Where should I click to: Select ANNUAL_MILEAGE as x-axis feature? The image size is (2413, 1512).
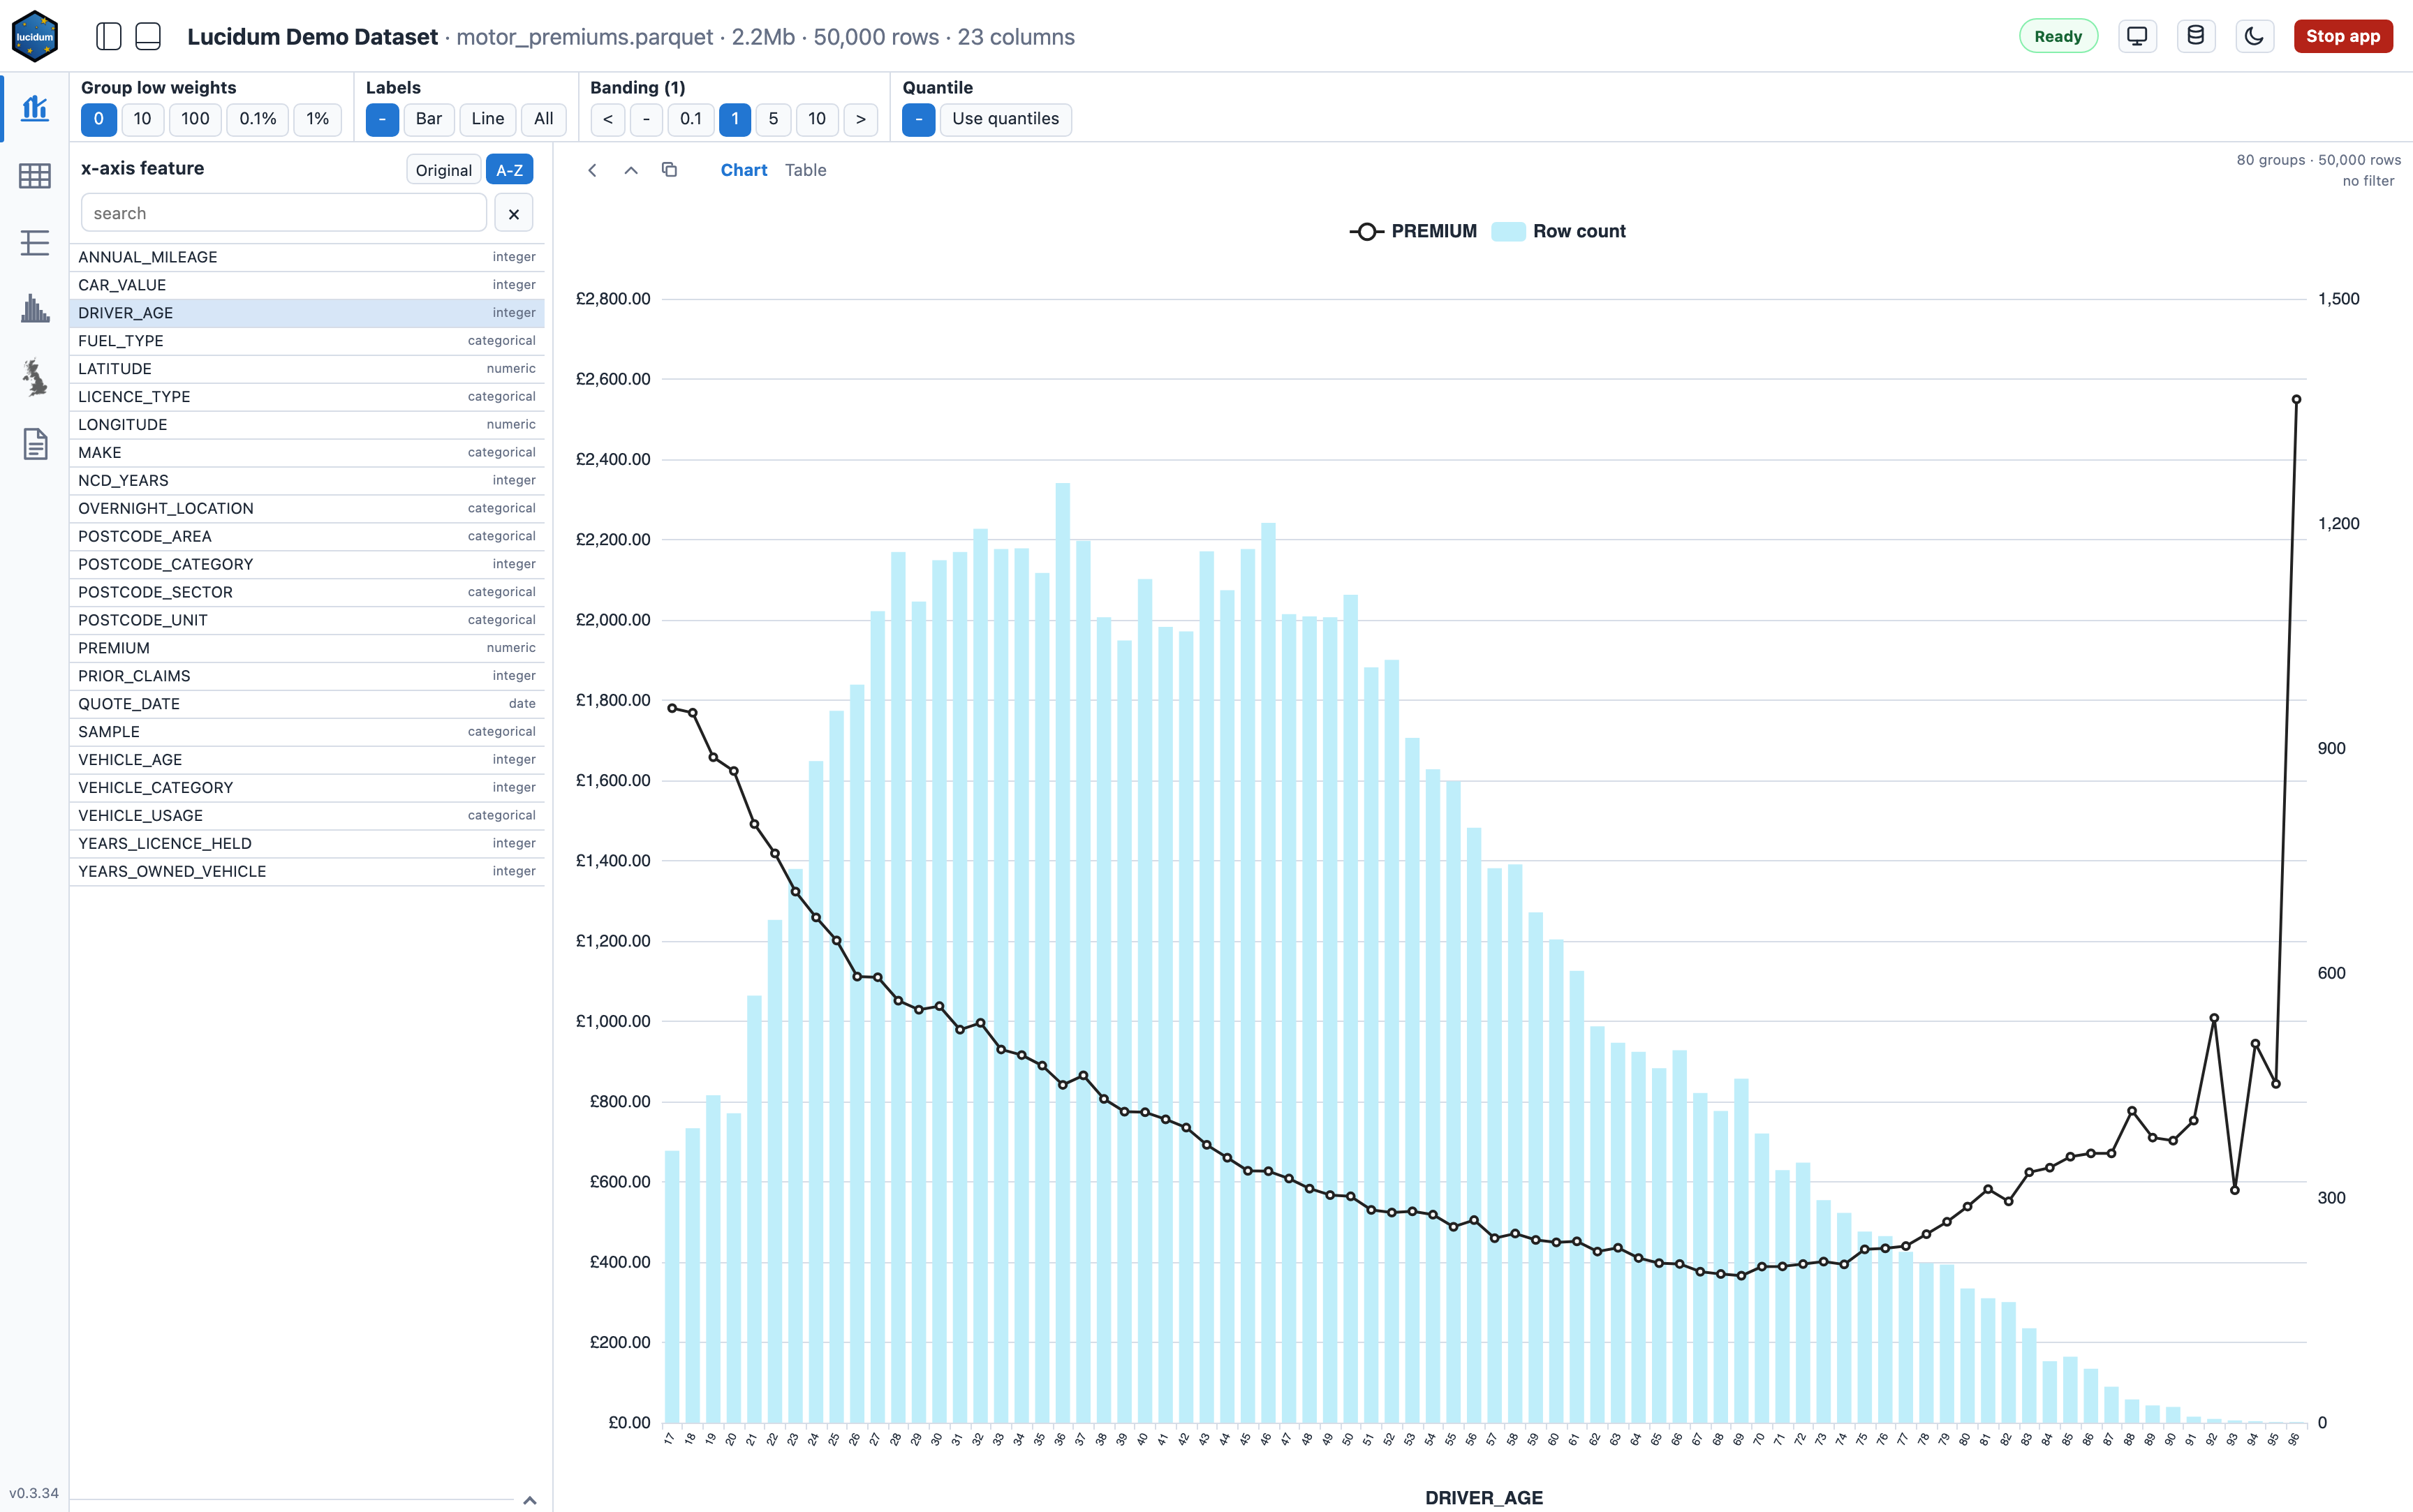pos(307,257)
